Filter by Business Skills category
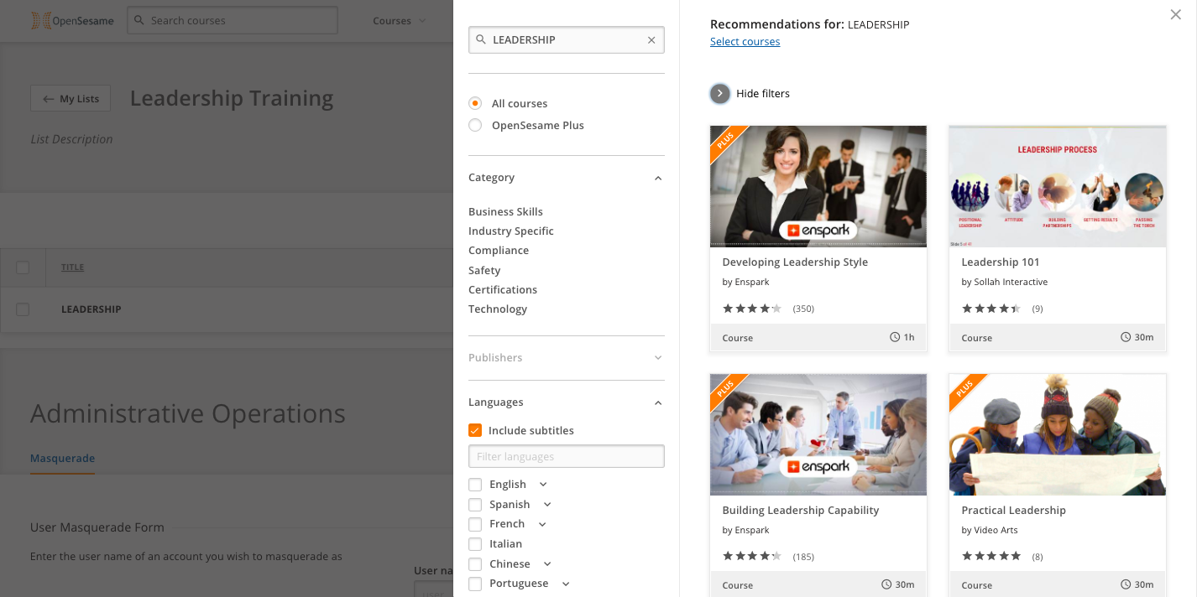The image size is (1197, 597). pos(505,211)
